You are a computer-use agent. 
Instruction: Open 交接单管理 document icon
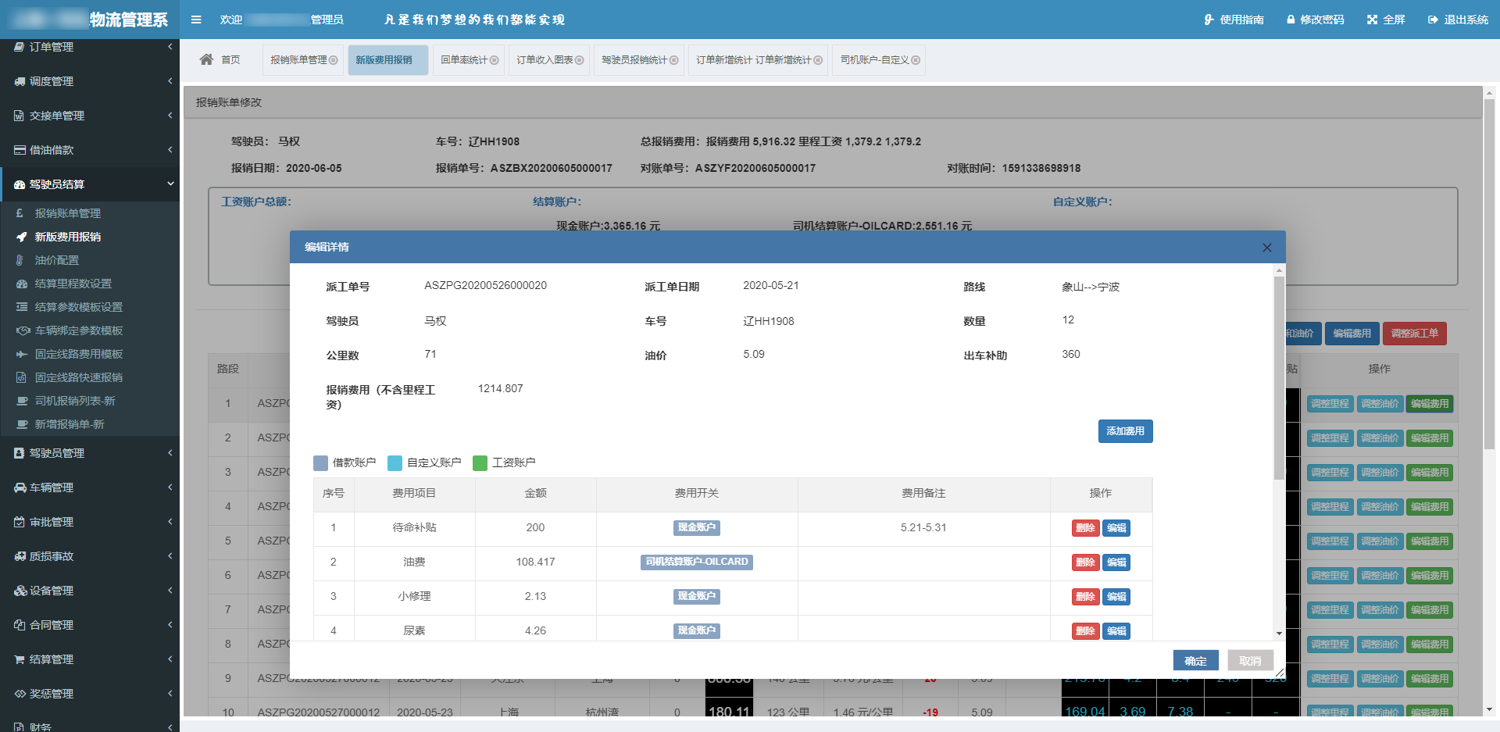(20, 116)
